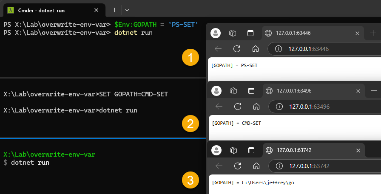View site information for 127.0.0.1:63496
This screenshot has height=194, width=381.
(x=279, y=107)
